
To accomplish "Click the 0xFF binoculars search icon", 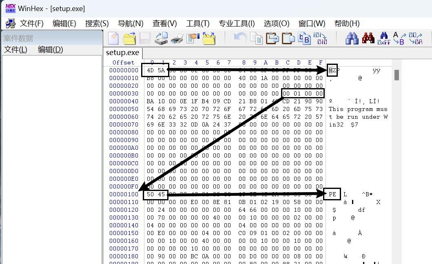I will (384, 38).
